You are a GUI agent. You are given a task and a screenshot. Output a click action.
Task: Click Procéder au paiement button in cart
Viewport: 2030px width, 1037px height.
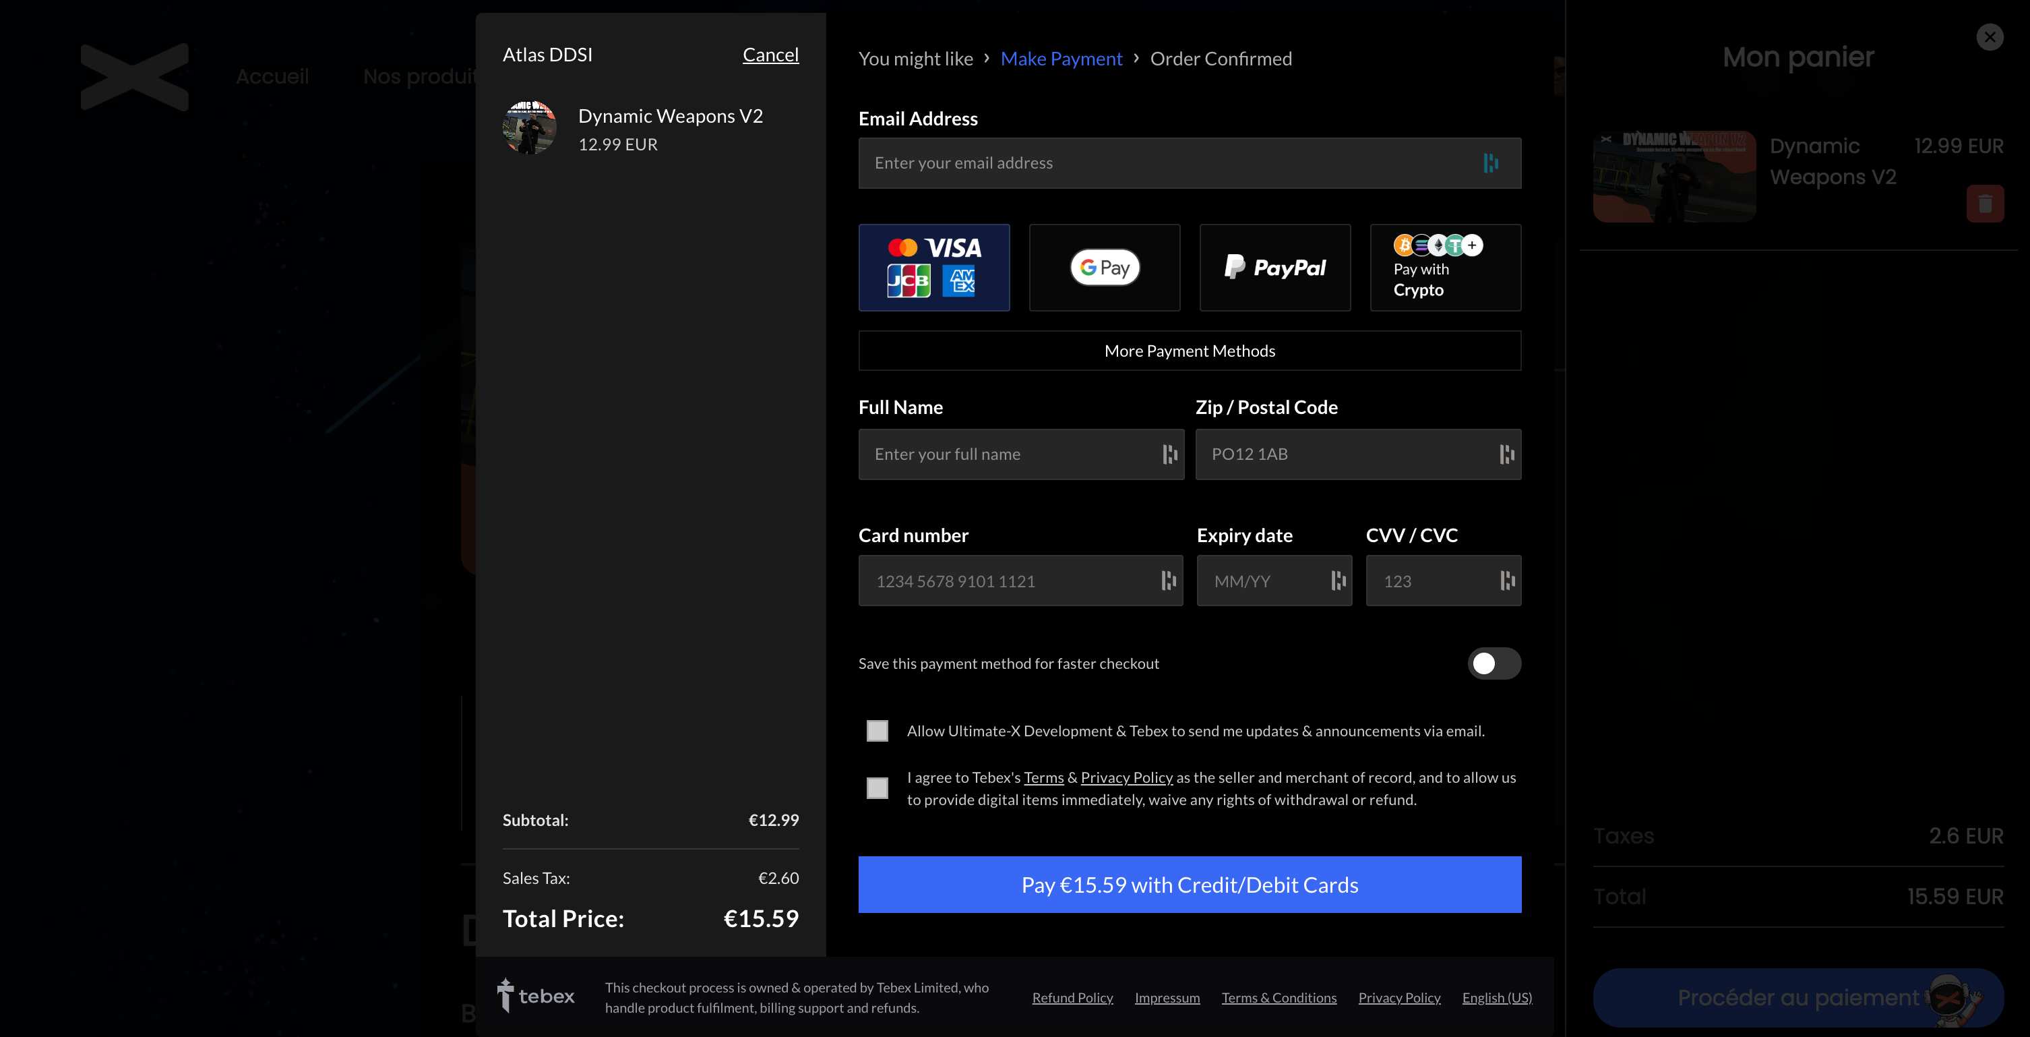1798,998
